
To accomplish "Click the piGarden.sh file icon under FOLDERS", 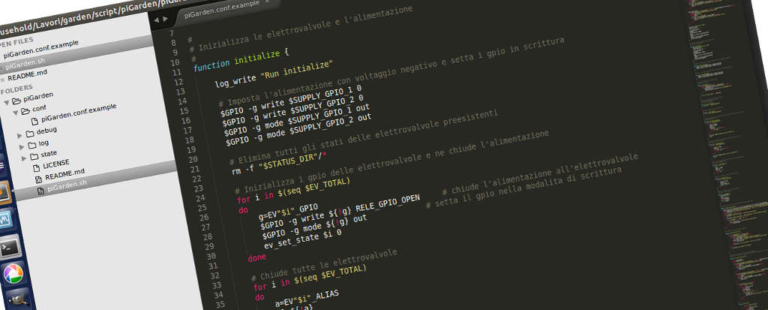I will 40,192.
